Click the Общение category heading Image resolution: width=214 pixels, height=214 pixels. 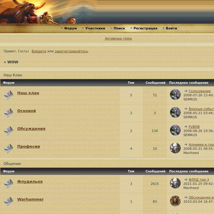12,164
